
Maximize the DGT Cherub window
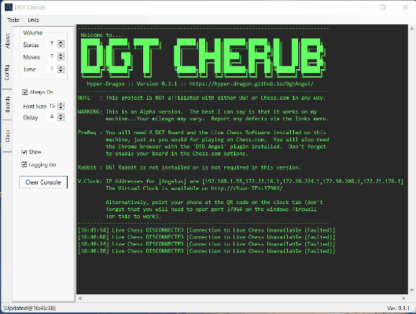pos(382,7)
